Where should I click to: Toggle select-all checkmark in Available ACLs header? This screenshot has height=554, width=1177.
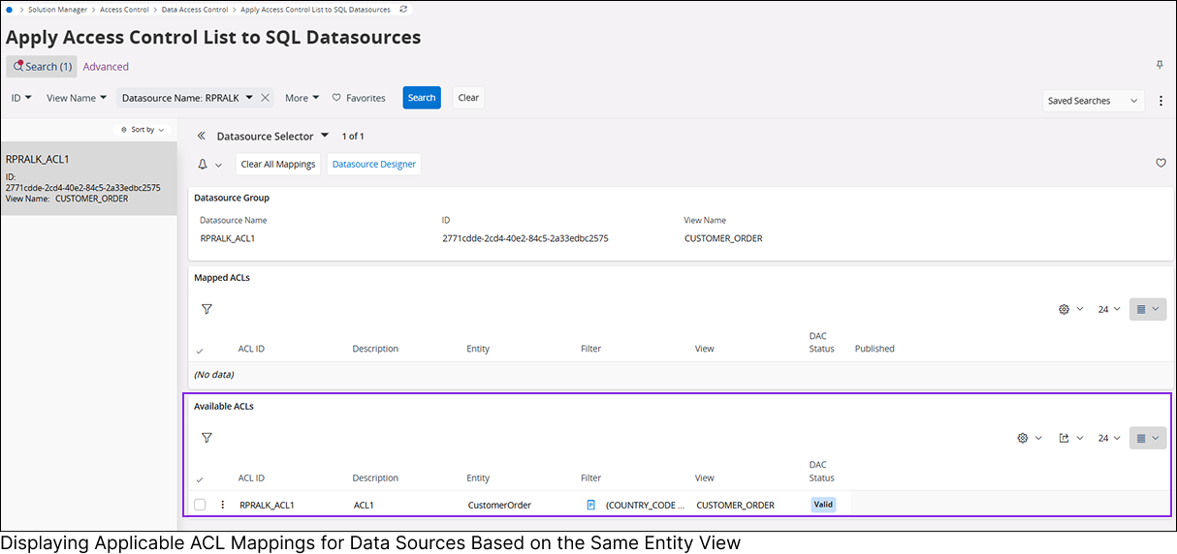(x=200, y=478)
